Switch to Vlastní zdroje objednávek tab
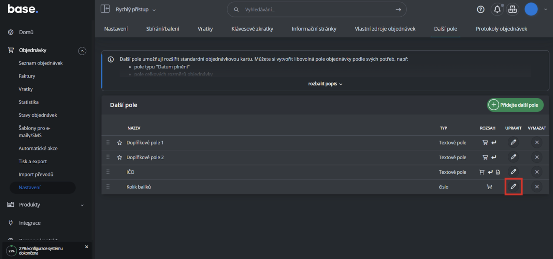Screen dimensions: 553x259 tap(385, 29)
